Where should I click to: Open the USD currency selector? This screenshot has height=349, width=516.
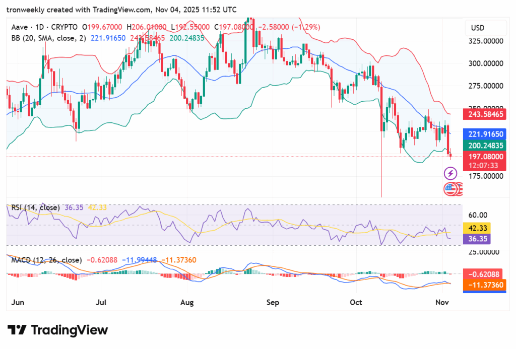(479, 27)
